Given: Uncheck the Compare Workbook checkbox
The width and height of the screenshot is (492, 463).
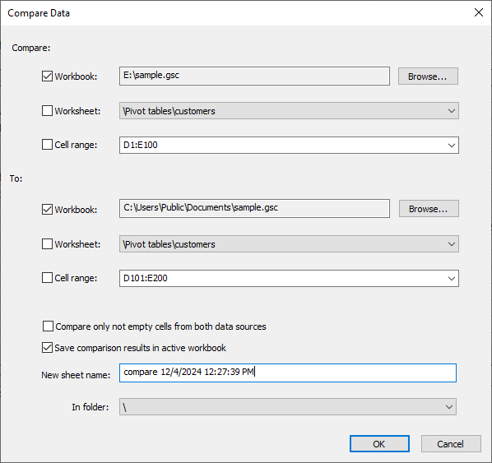Looking at the screenshot, I should 47,76.
